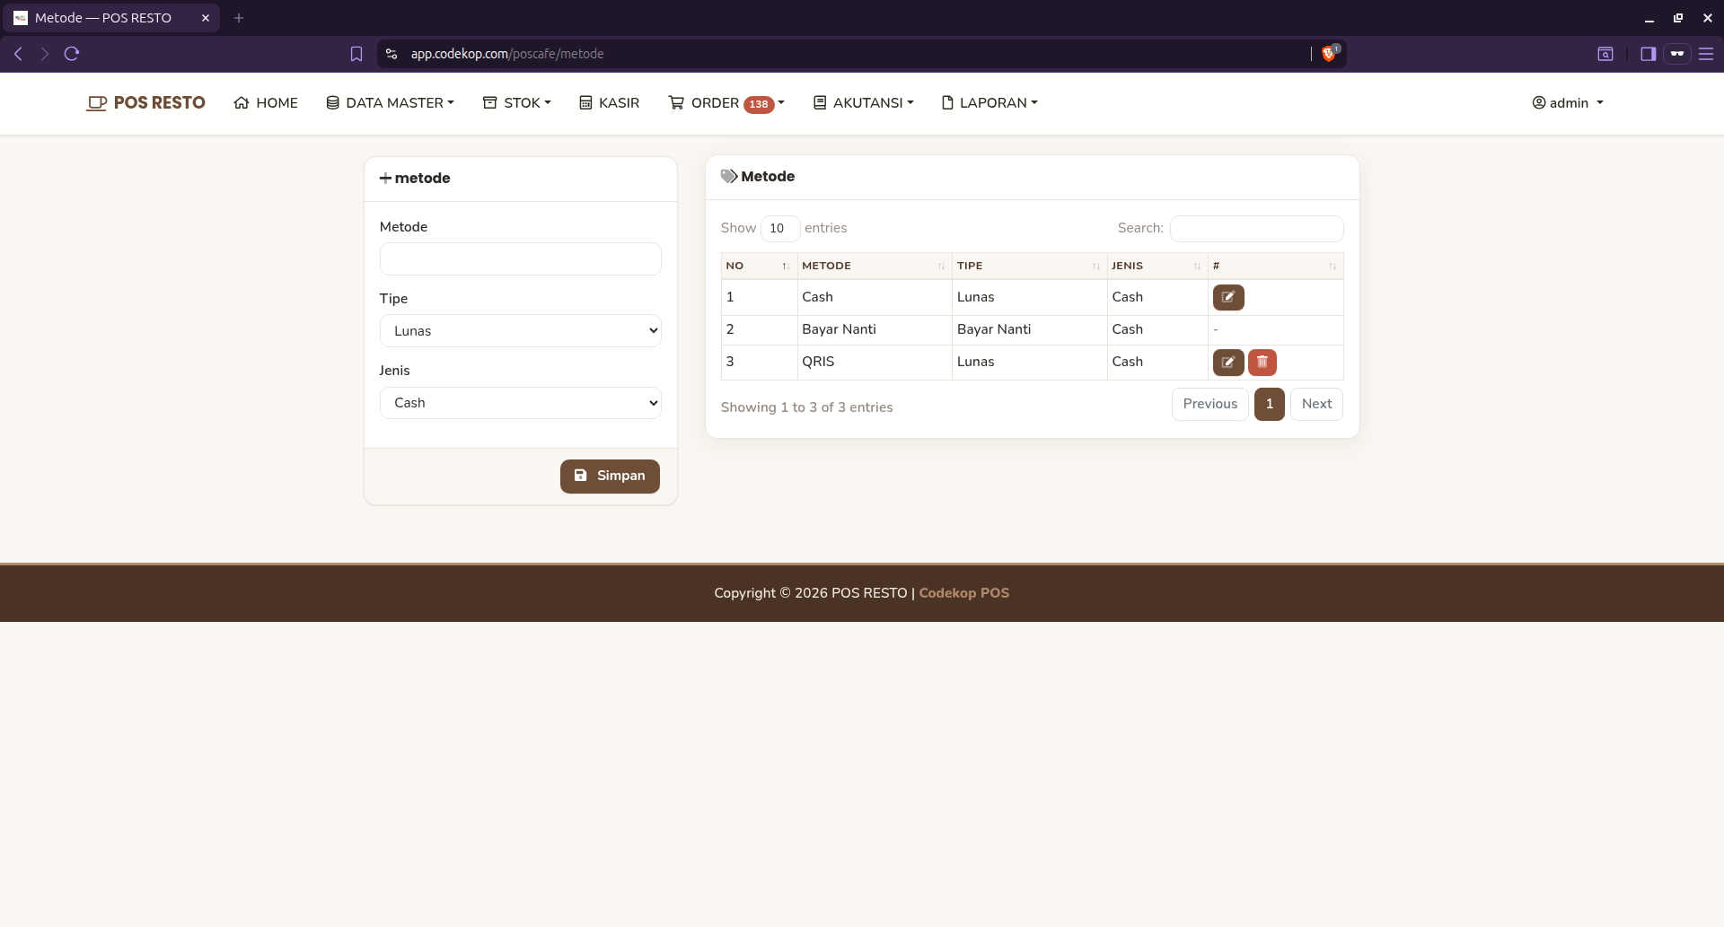
Task: Close the Metode — POS RESTO tab
Action: coord(206,18)
